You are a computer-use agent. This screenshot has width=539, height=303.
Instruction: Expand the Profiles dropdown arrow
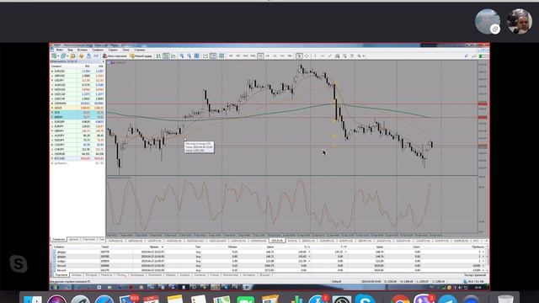[67, 56]
